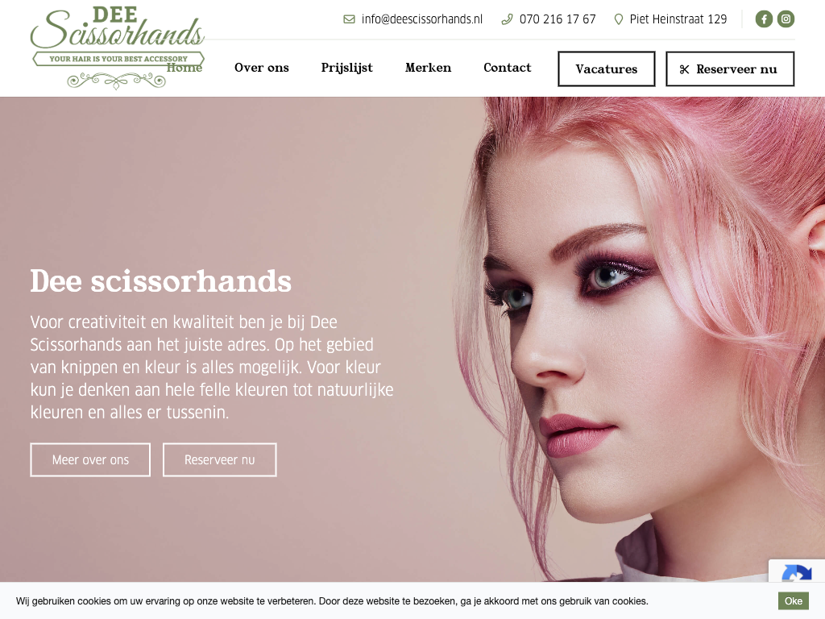Click the header Reserveer nu button
The image size is (825, 619).
click(730, 69)
